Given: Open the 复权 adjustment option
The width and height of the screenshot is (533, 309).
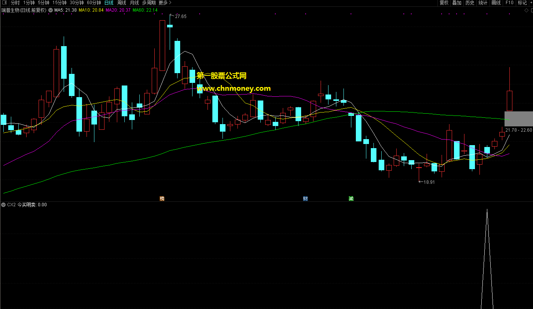Looking at the screenshot, I should [x=444, y=3].
